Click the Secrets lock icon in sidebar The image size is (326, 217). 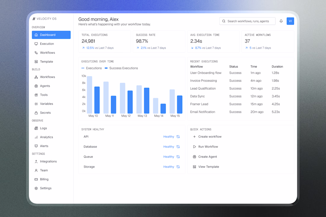coord(36,113)
